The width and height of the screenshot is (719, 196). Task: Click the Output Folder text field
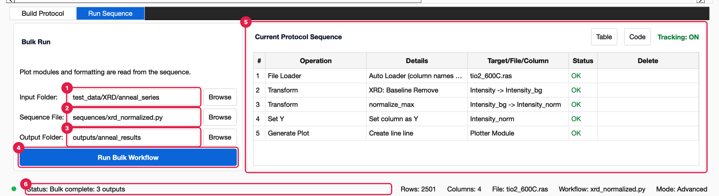134,137
